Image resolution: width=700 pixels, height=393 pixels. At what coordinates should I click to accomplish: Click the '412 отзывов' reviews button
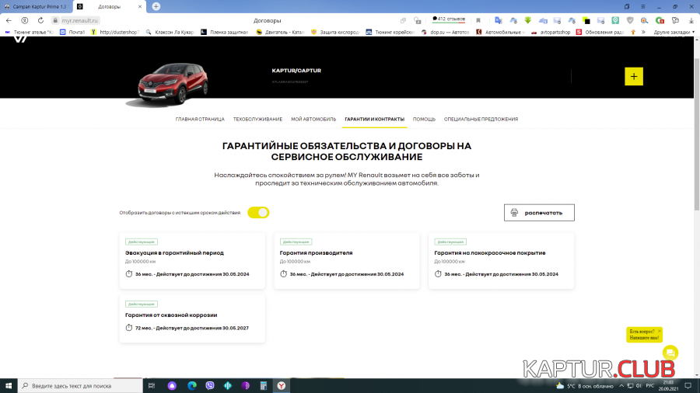point(449,19)
